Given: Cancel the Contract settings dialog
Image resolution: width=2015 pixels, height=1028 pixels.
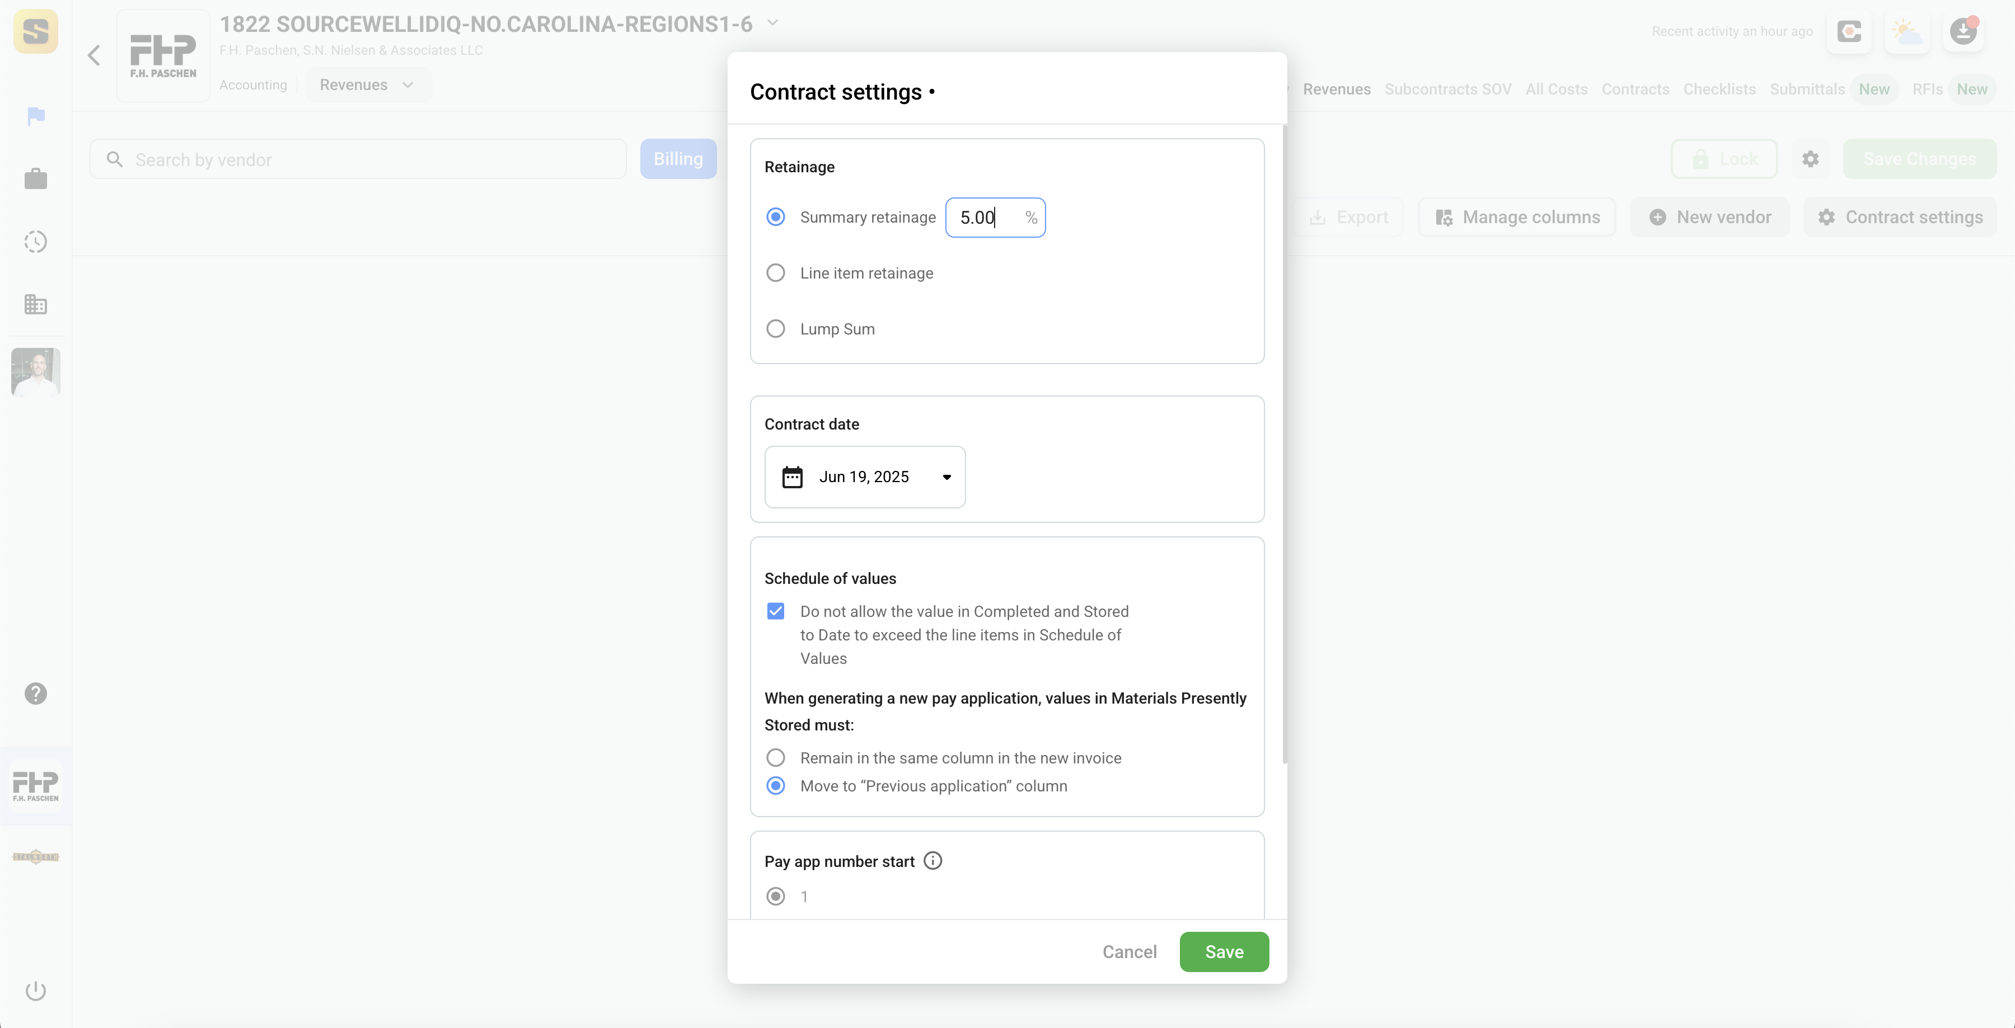Looking at the screenshot, I should (1129, 951).
